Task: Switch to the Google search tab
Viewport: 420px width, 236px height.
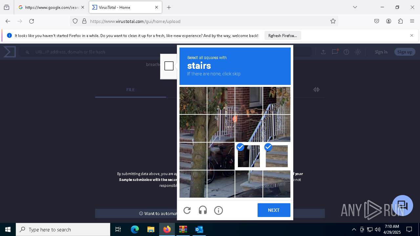Action: click(x=51, y=7)
